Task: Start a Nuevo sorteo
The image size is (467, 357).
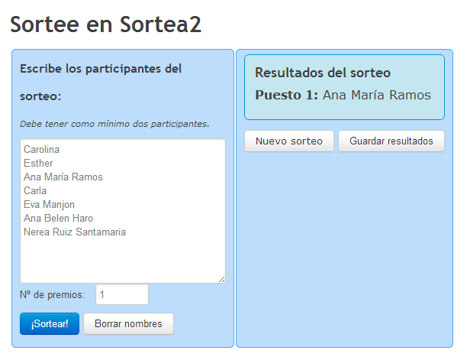Action: pyautogui.click(x=289, y=141)
